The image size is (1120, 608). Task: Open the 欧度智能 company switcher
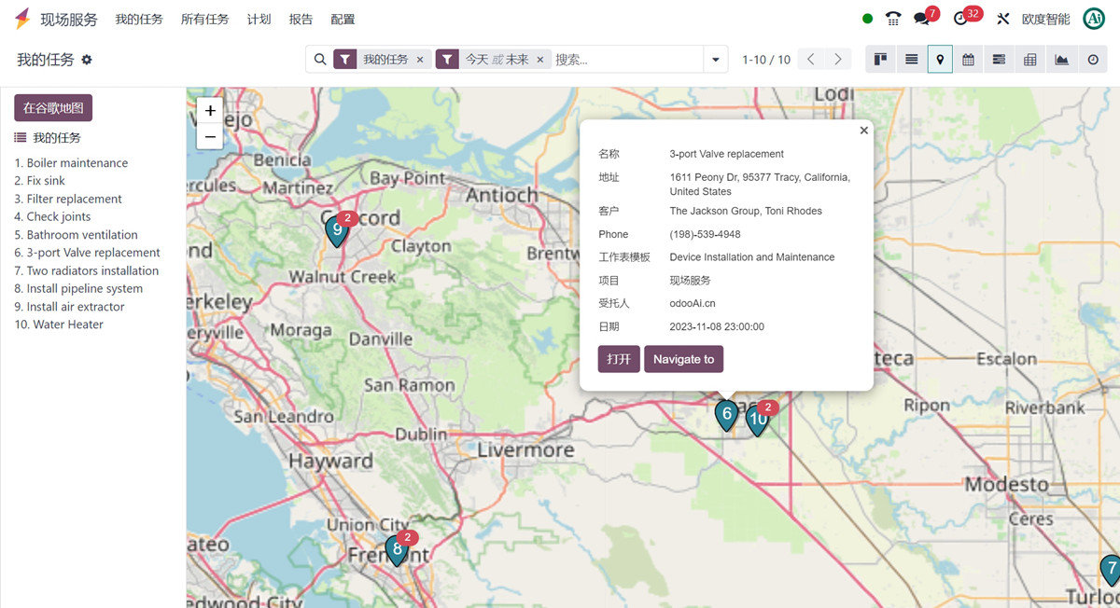1045,19
